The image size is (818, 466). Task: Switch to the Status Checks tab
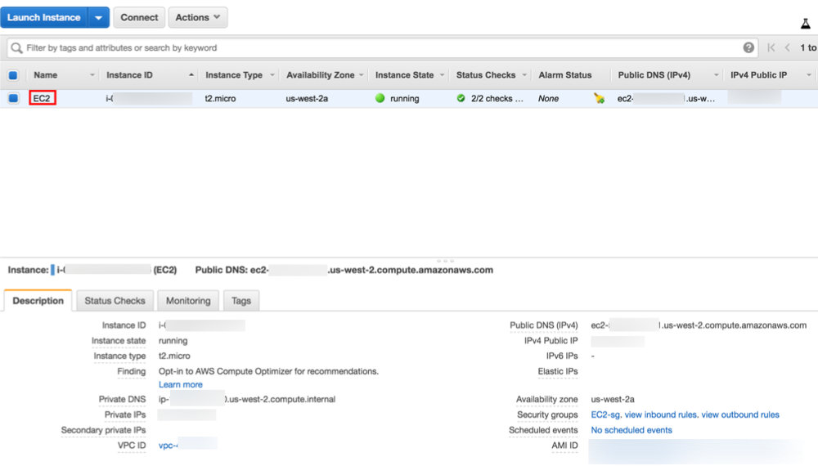[x=115, y=301]
